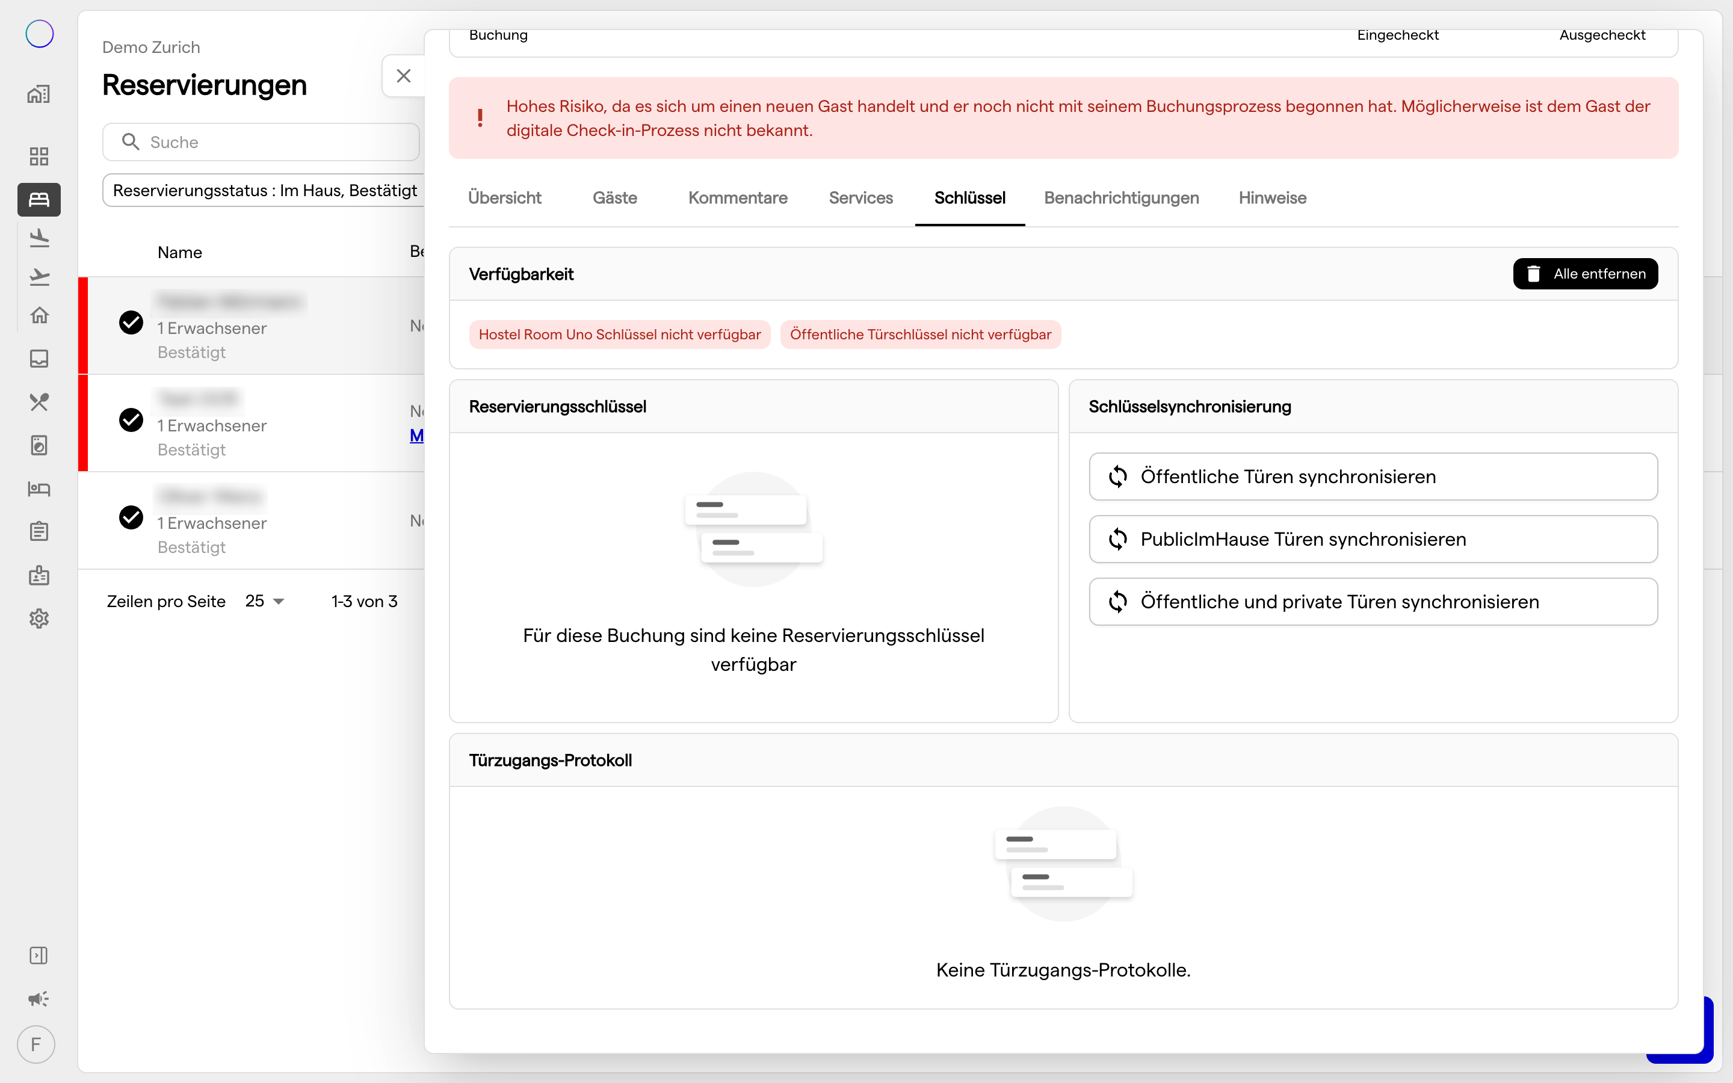This screenshot has height=1083, width=1733.
Task: Click the Reservierungen page heading
Action: [x=205, y=84]
